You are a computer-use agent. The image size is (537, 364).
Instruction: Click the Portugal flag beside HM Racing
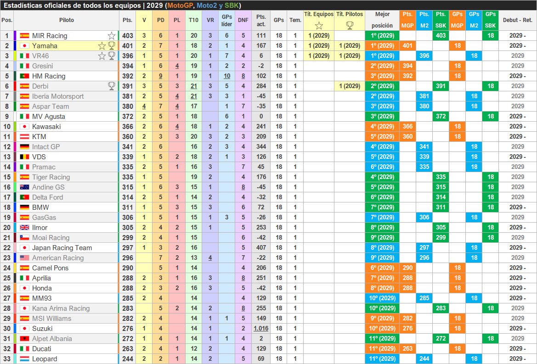click(24, 76)
